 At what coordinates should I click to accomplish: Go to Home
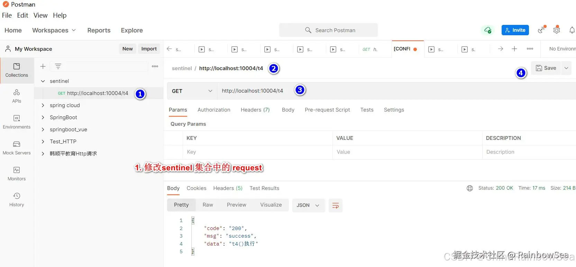(13, 30)
